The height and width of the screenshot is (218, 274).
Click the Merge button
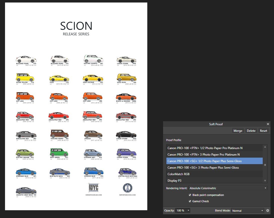pos(238,131)
